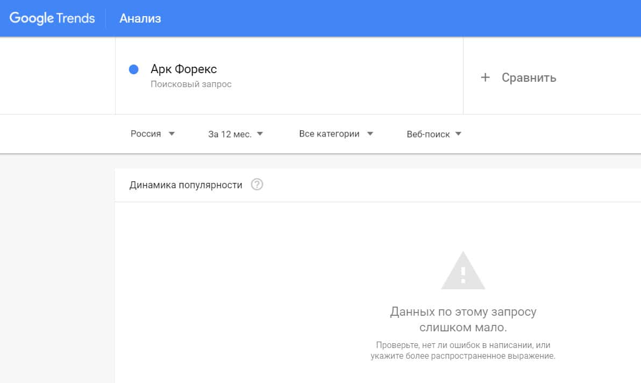Image resolution: width=641 pixels, height=383 pixels.
Task: Open the За 12 мес. period dropdown
Action: (230, 134)
